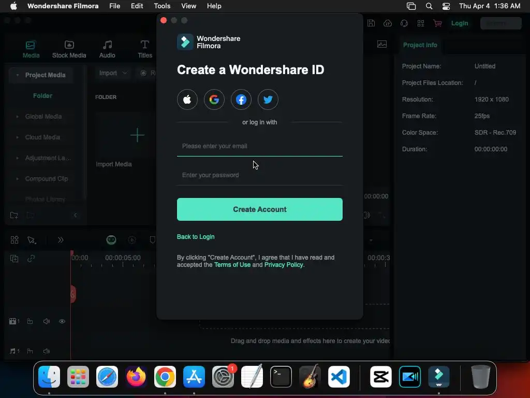Collapse media sidebar with left arrow
The width and height of the screenshot is (530, 398).
(76, 215)
